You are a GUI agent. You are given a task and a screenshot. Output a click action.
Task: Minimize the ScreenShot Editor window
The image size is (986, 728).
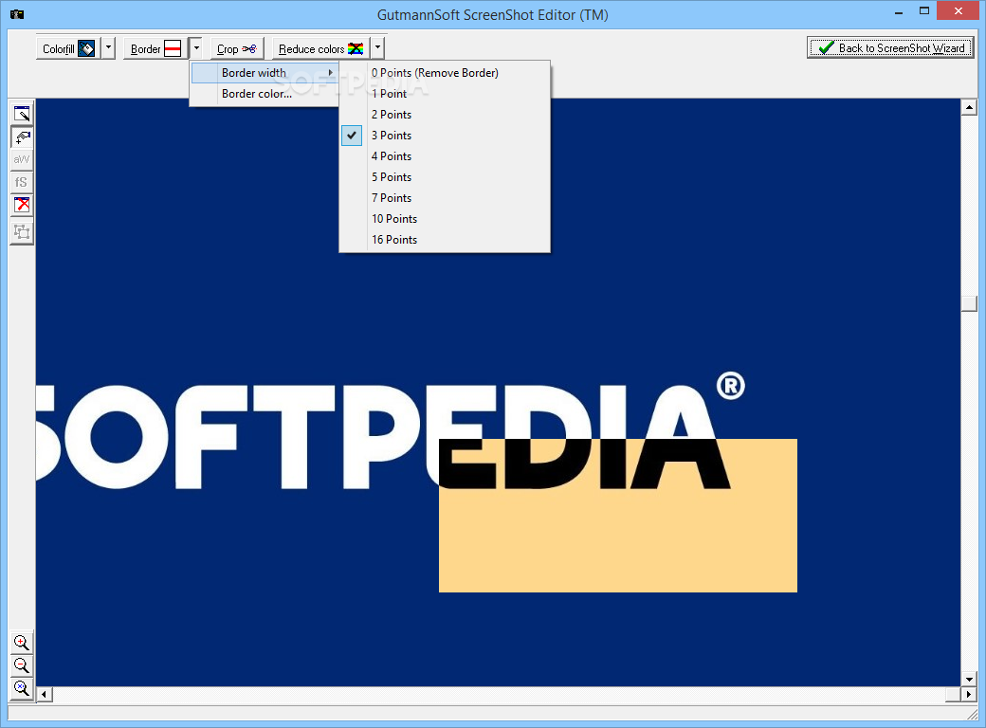pyautogui.click(x=899, y=11)
